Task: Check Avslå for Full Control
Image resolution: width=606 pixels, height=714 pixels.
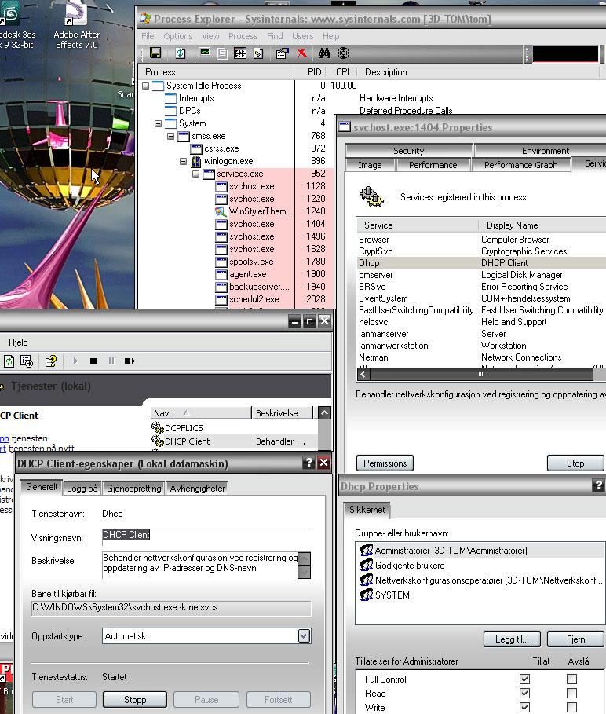Action: [572, 679]
